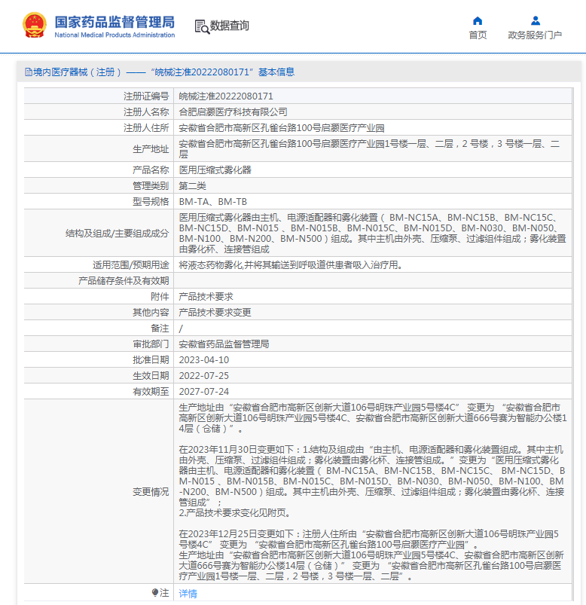Click the 数据查询 heading text
This screenshot has height=605, width=586.
click(x=229, y=26)
